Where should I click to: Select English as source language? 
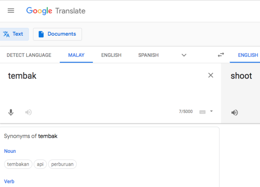point(111,55)
